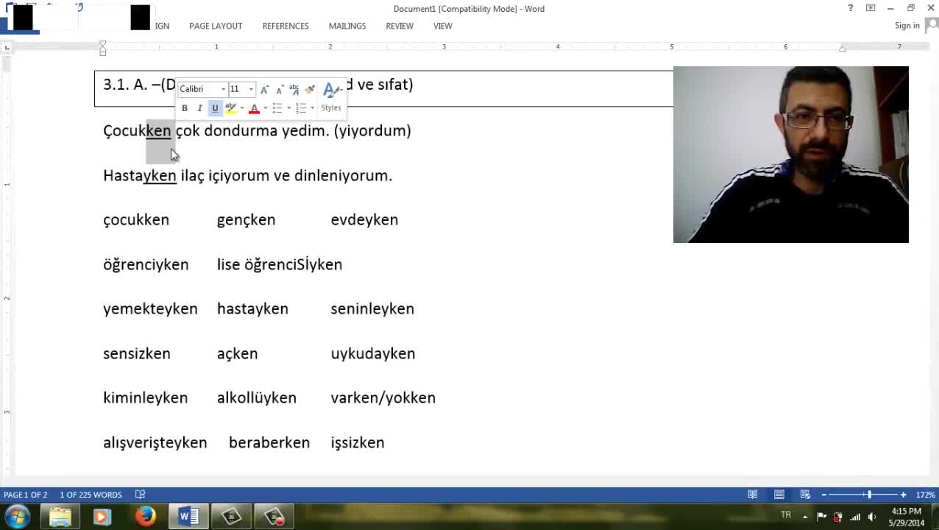Apply yellow text highlight color
Image resolution: width=939 pixels, height=530 pixels.
coord(230,108)
